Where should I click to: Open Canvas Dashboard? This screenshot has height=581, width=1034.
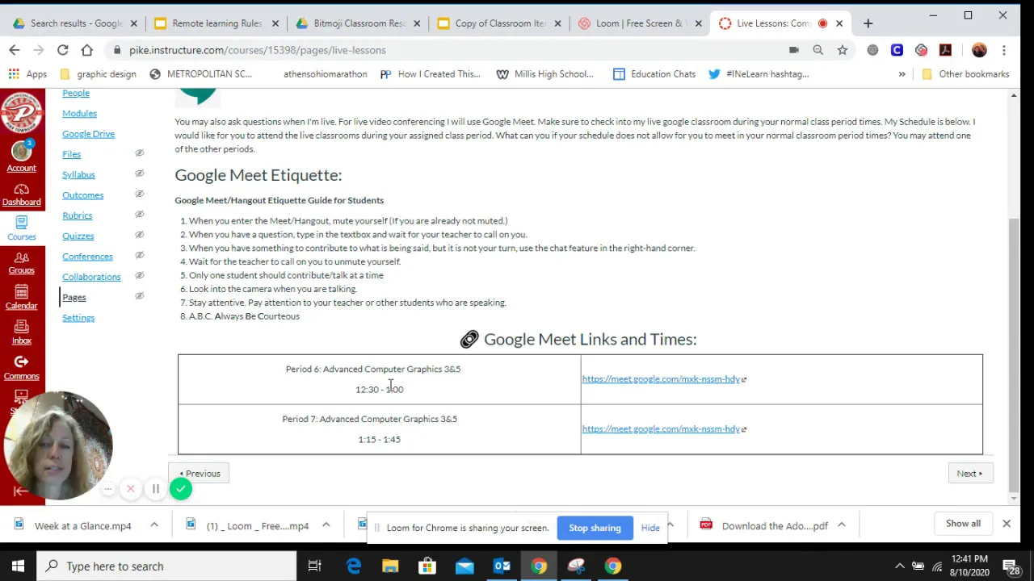point(22,194)
